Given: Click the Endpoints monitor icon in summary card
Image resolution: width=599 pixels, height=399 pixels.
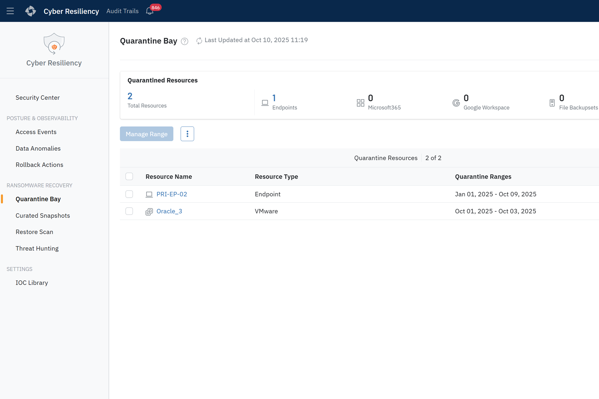Looking at the screenshot, I should pyautogui.click(x=265, y=102).
